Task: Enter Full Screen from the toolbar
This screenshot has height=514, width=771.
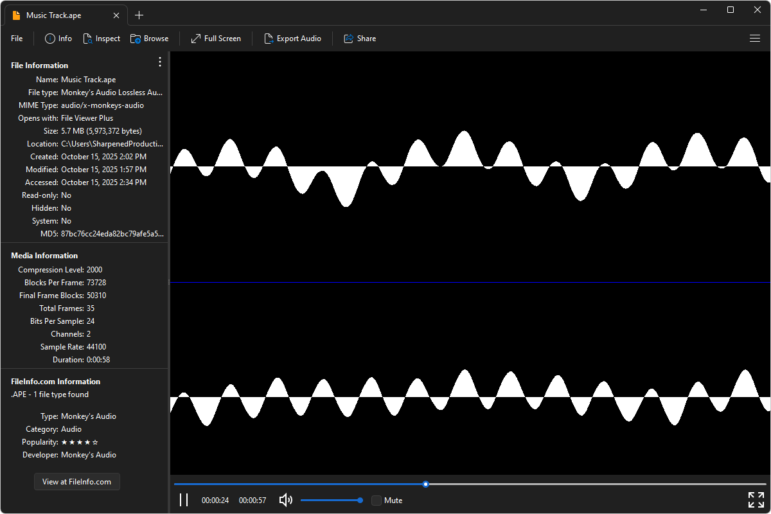Action: pos(196,39)
